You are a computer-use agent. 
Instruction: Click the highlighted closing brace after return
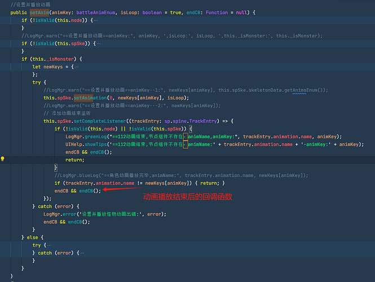pyautogui.click(x=56, y=168)
